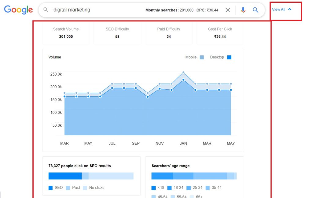Click the Searchers' age range heading

(171, 166)
